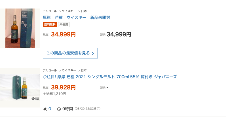The image size is (226, 118).
Task: Open the first whisky bottle thumbnail image
Action: pos(20,28)
